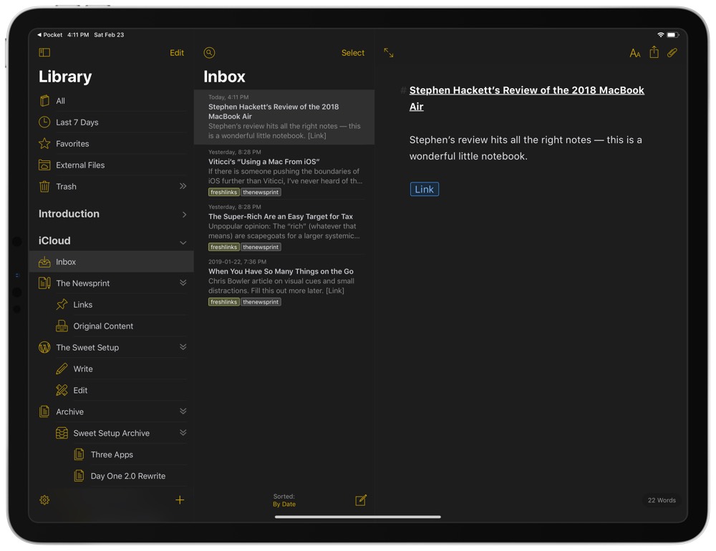Collapse the Archive group chevron
Image resolution: width=716 pixels, height=551 pixels.
[183, 411]
